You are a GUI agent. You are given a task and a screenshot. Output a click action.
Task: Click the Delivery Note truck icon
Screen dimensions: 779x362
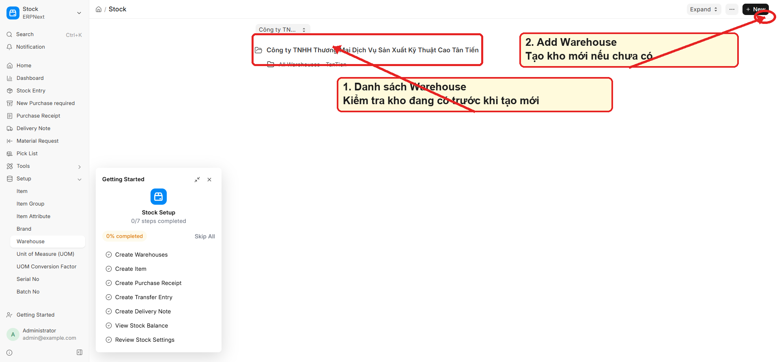(x=10, y=129)
